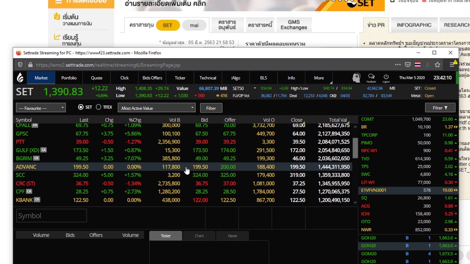
Task: Click the Save to Pocket icon
Action: point(408,65)
